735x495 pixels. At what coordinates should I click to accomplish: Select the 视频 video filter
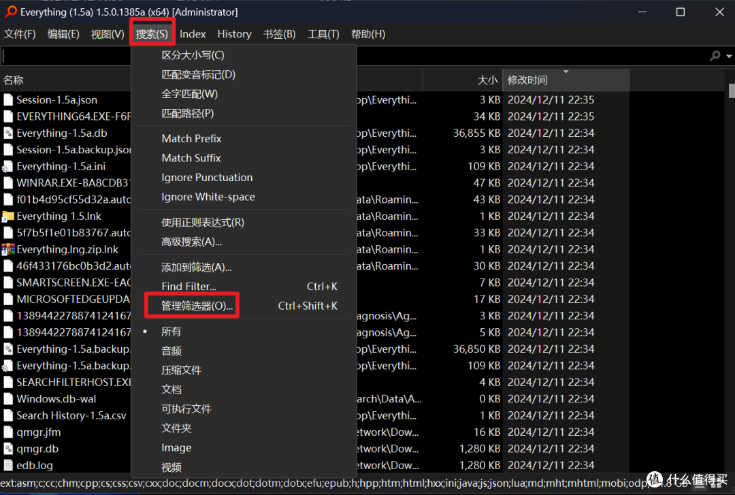click(244, 467)
